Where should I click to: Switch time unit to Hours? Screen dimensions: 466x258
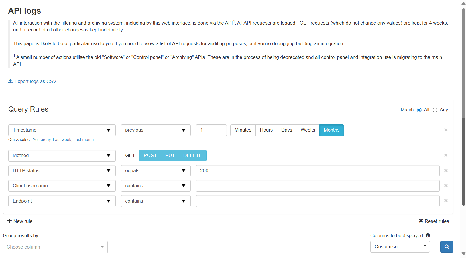[x=266, y=130]
